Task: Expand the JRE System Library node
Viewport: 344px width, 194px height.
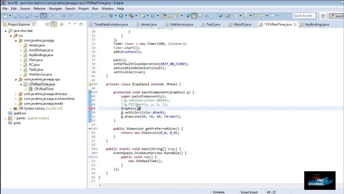Action: click(11, 108)
